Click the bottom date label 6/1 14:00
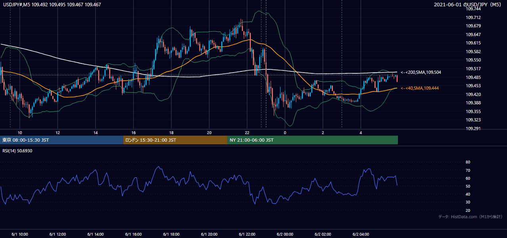The image size is (507, 238). 96,234
